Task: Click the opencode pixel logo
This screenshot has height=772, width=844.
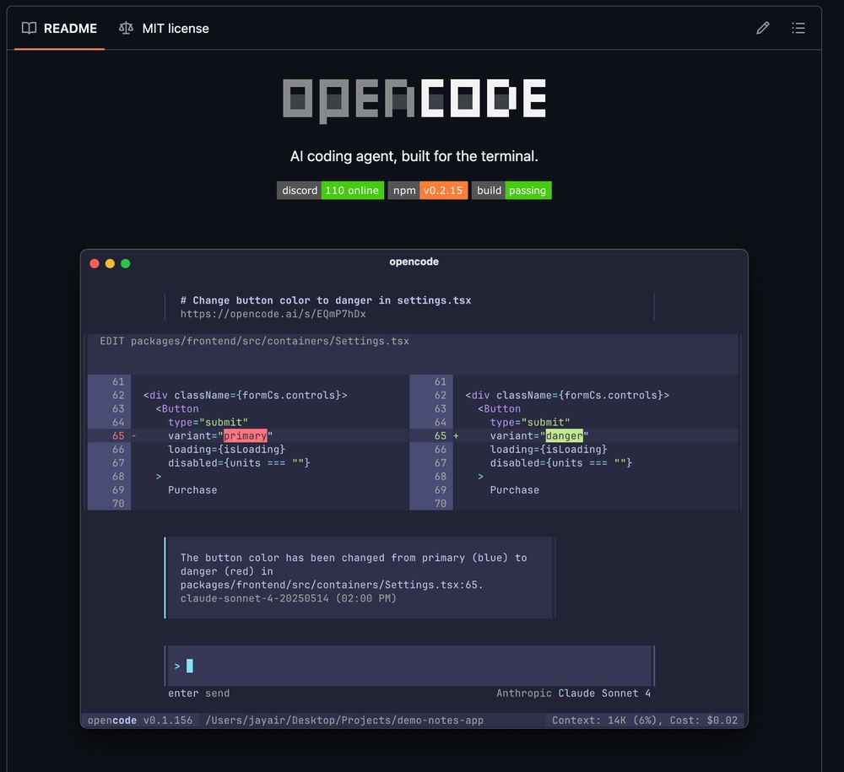Action: click(x=414, y=100)
